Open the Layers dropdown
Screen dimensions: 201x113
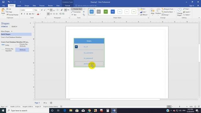click(187, 12)
